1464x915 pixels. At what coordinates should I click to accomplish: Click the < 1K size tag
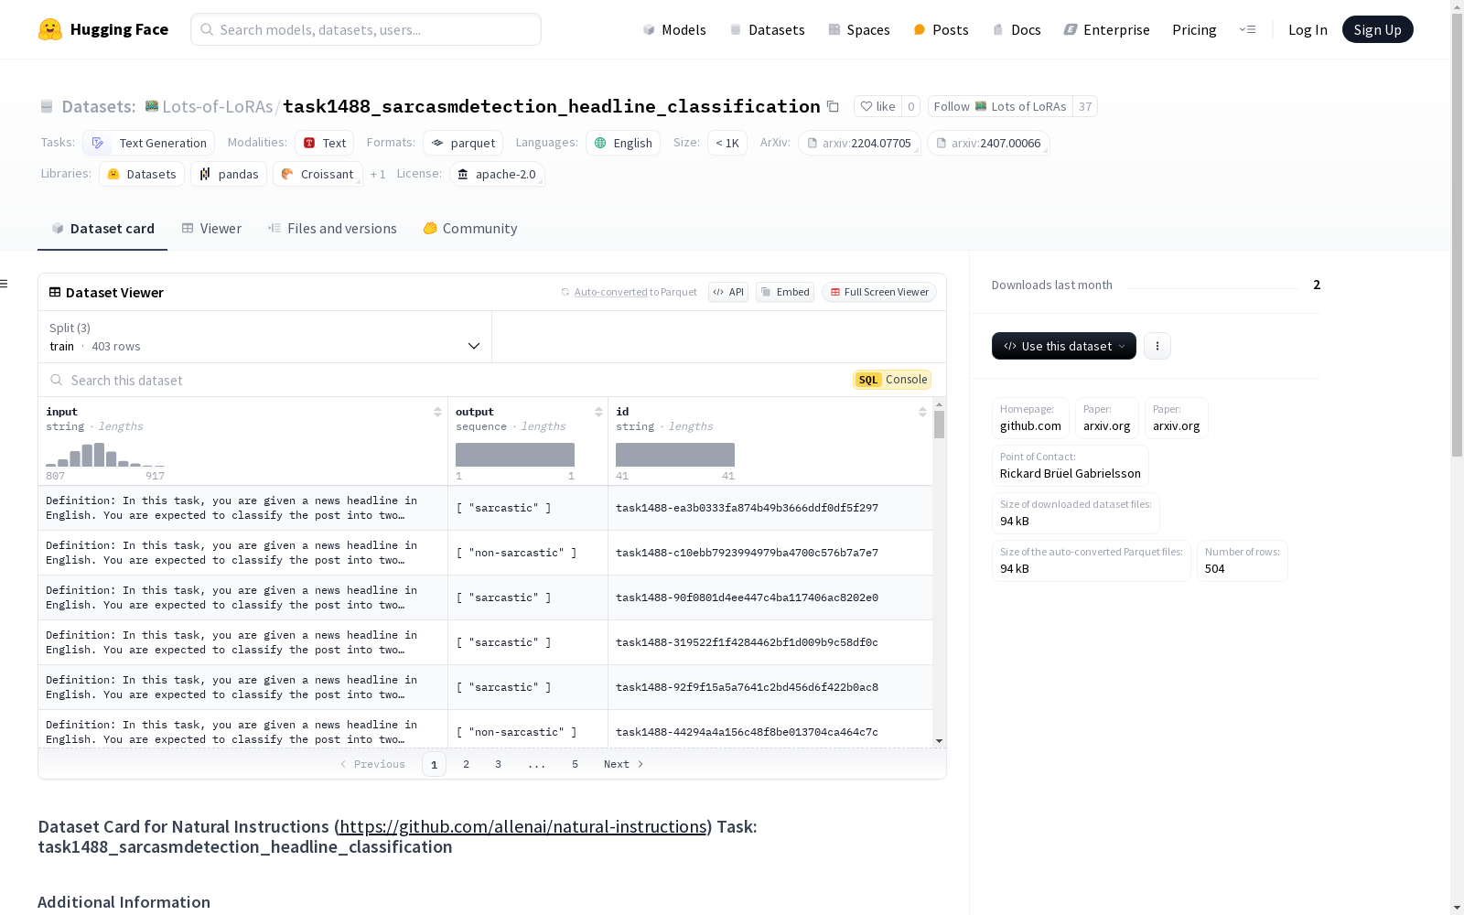pos(727,143)
